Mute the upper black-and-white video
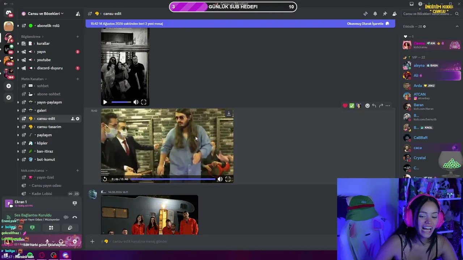463x260 pixels. pos(136,102)
